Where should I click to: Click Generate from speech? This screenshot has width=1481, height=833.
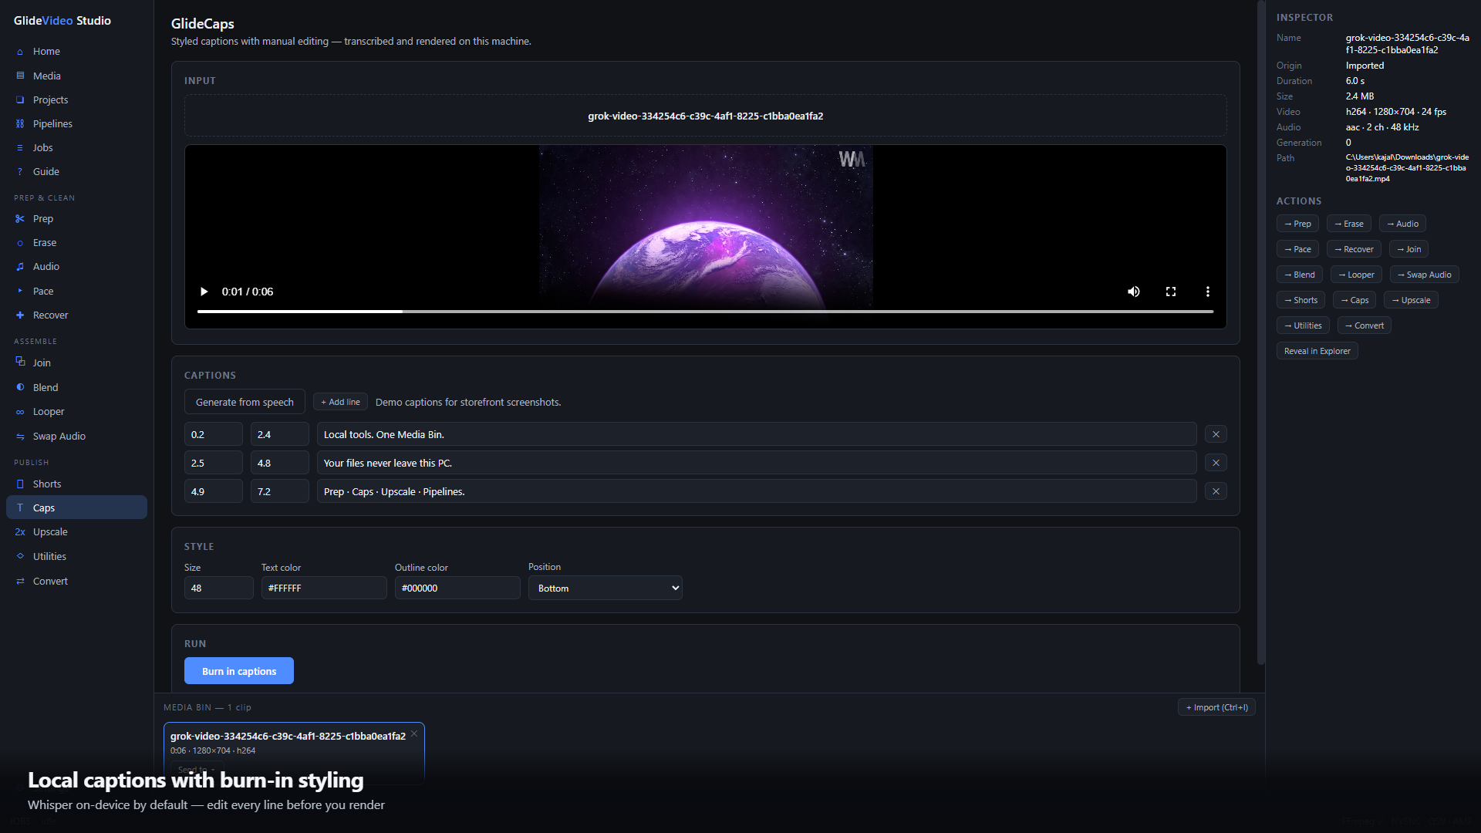[245, 402]
